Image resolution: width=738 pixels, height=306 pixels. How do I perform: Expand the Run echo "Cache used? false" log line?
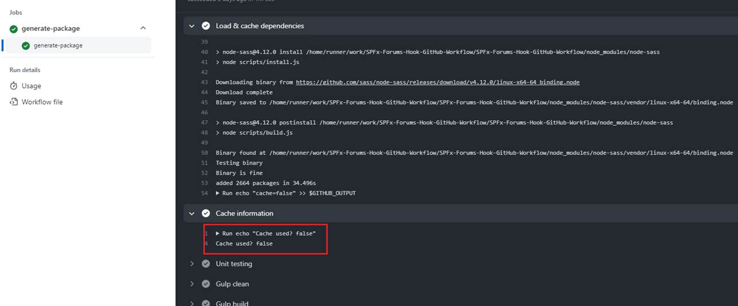[218, 233]
